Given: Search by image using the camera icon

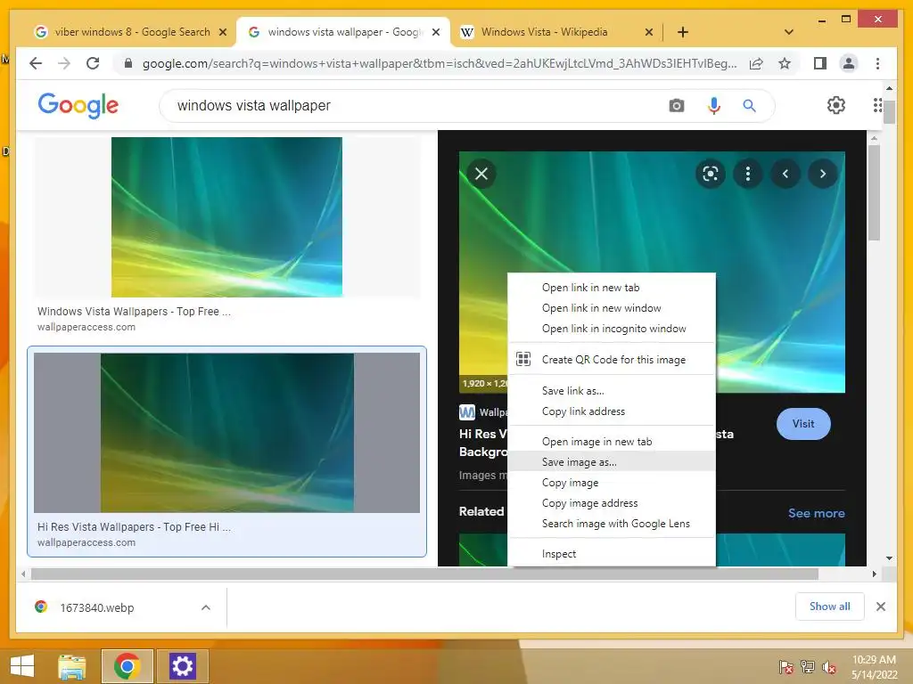Looking at the screenshot, I should pos(677,106).
